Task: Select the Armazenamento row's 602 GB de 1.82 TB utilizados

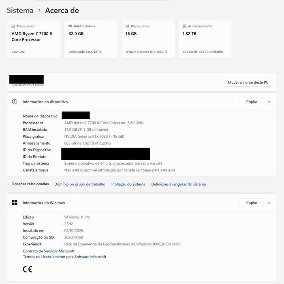Action: click(x=88, y=143)
